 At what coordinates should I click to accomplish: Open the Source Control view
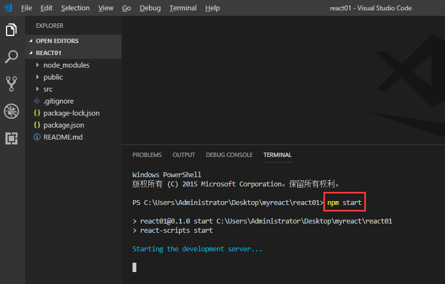pyautogui.click(x=11, y=84)
